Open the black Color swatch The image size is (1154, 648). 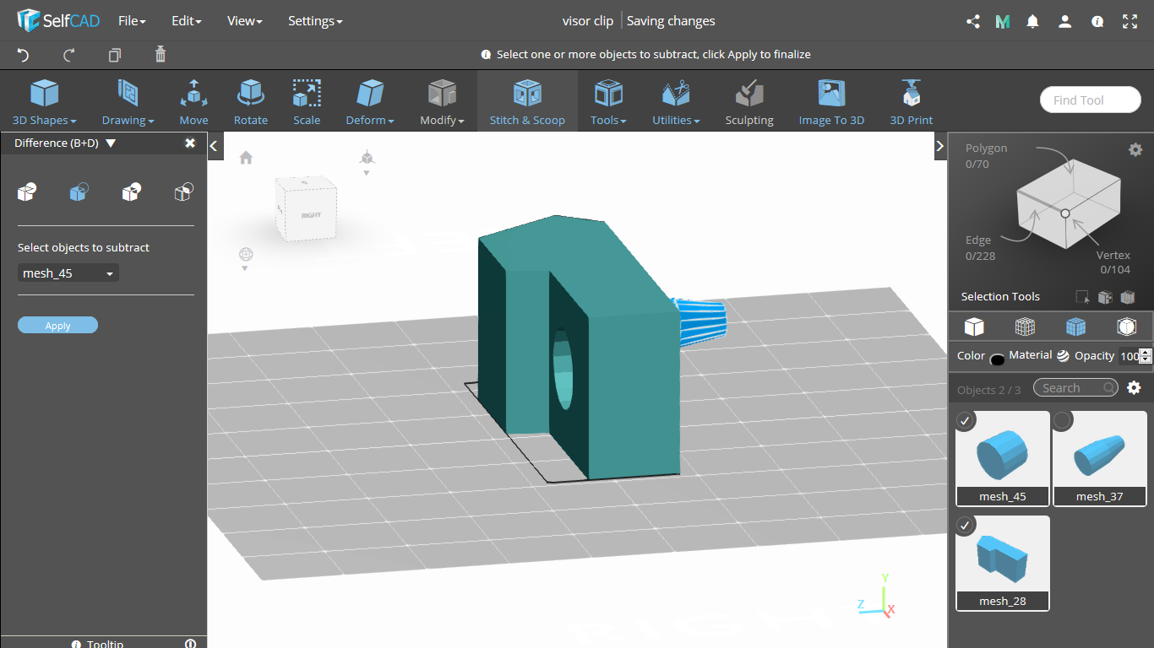997,359
